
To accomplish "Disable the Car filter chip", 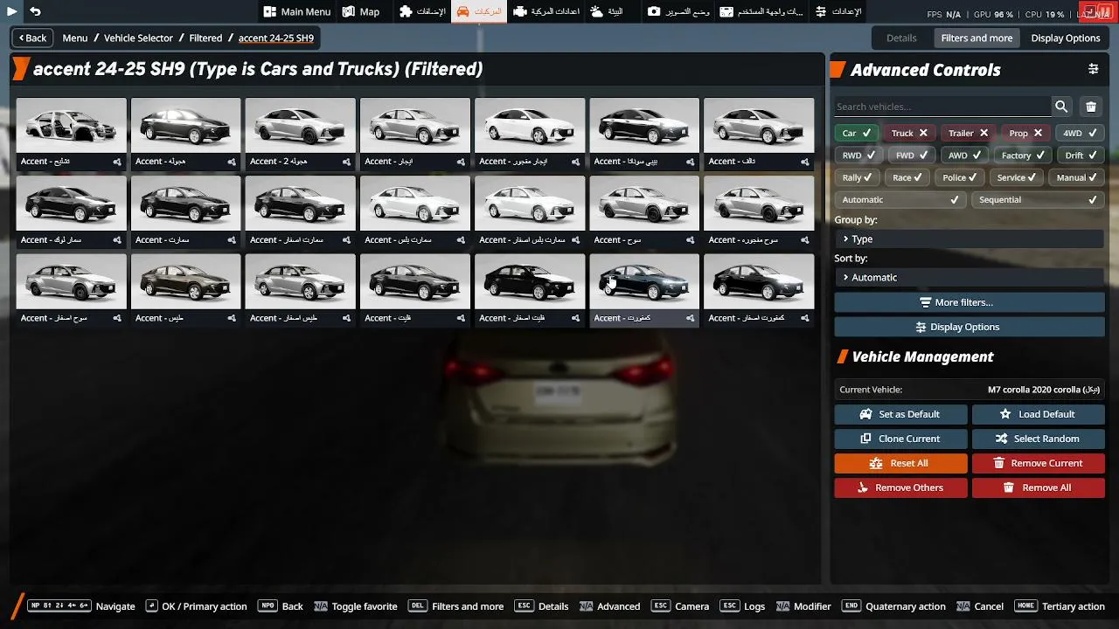I will (x=856, y=133).
